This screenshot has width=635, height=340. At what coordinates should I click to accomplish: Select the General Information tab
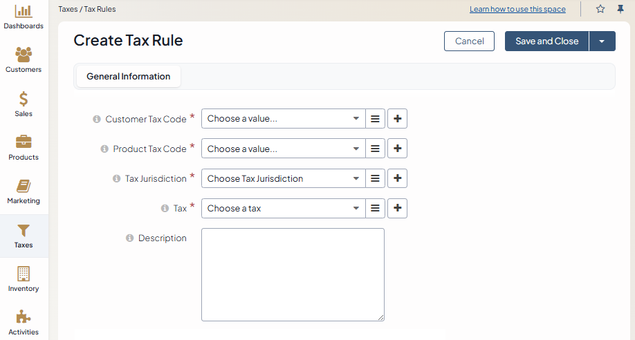point(129,77)
